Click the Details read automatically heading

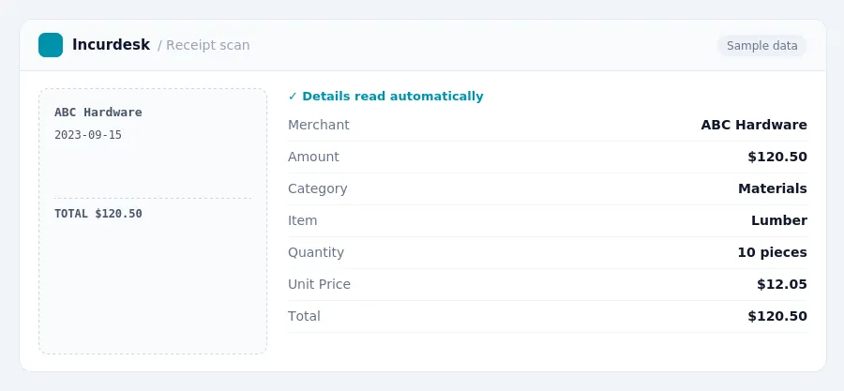tap(392, 97)
